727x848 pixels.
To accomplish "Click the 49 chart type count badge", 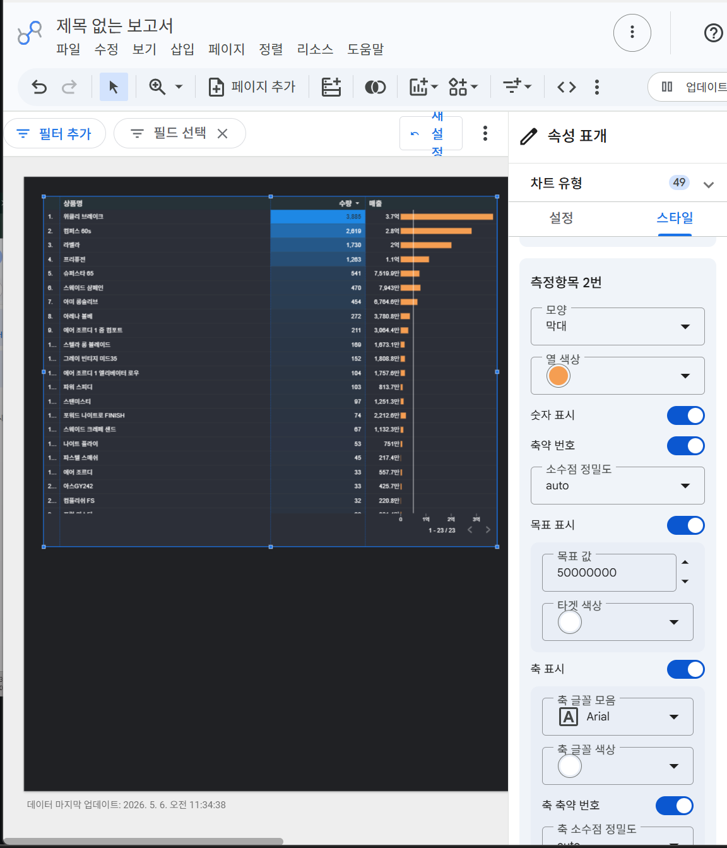I will coord(679,182).
